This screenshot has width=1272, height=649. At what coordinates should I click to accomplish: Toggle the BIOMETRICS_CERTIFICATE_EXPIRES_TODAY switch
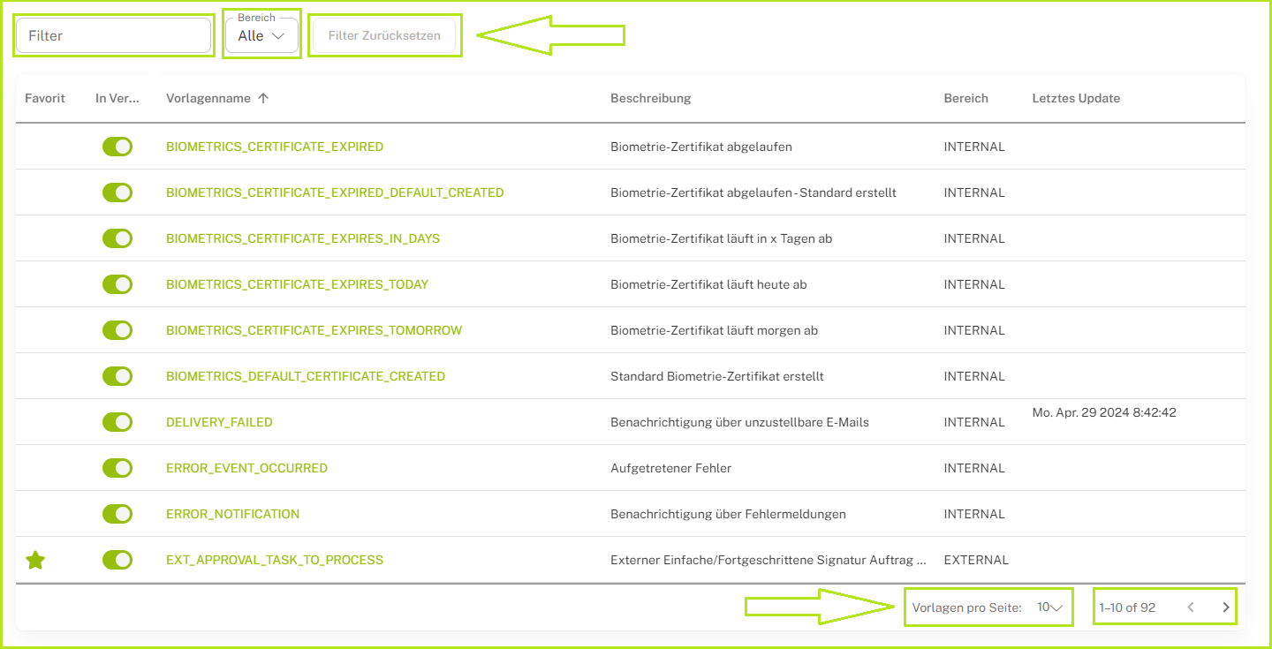point(117,284)
